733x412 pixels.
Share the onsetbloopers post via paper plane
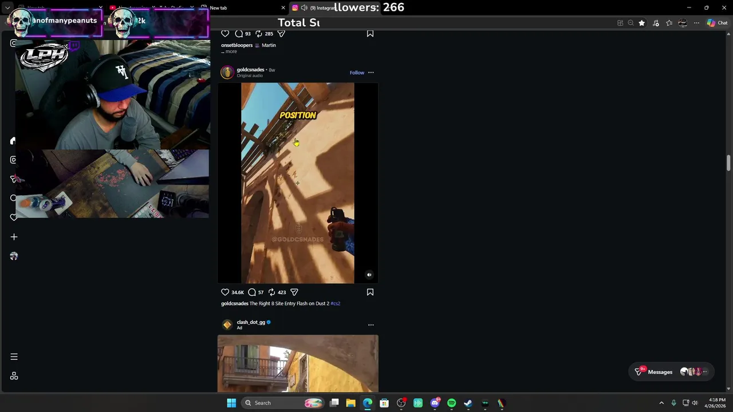[281, 34]
